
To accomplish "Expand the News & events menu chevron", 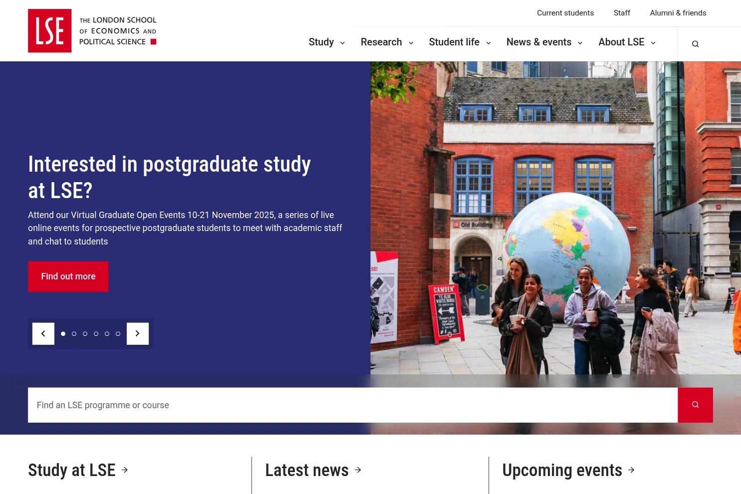I will point(580,43).
